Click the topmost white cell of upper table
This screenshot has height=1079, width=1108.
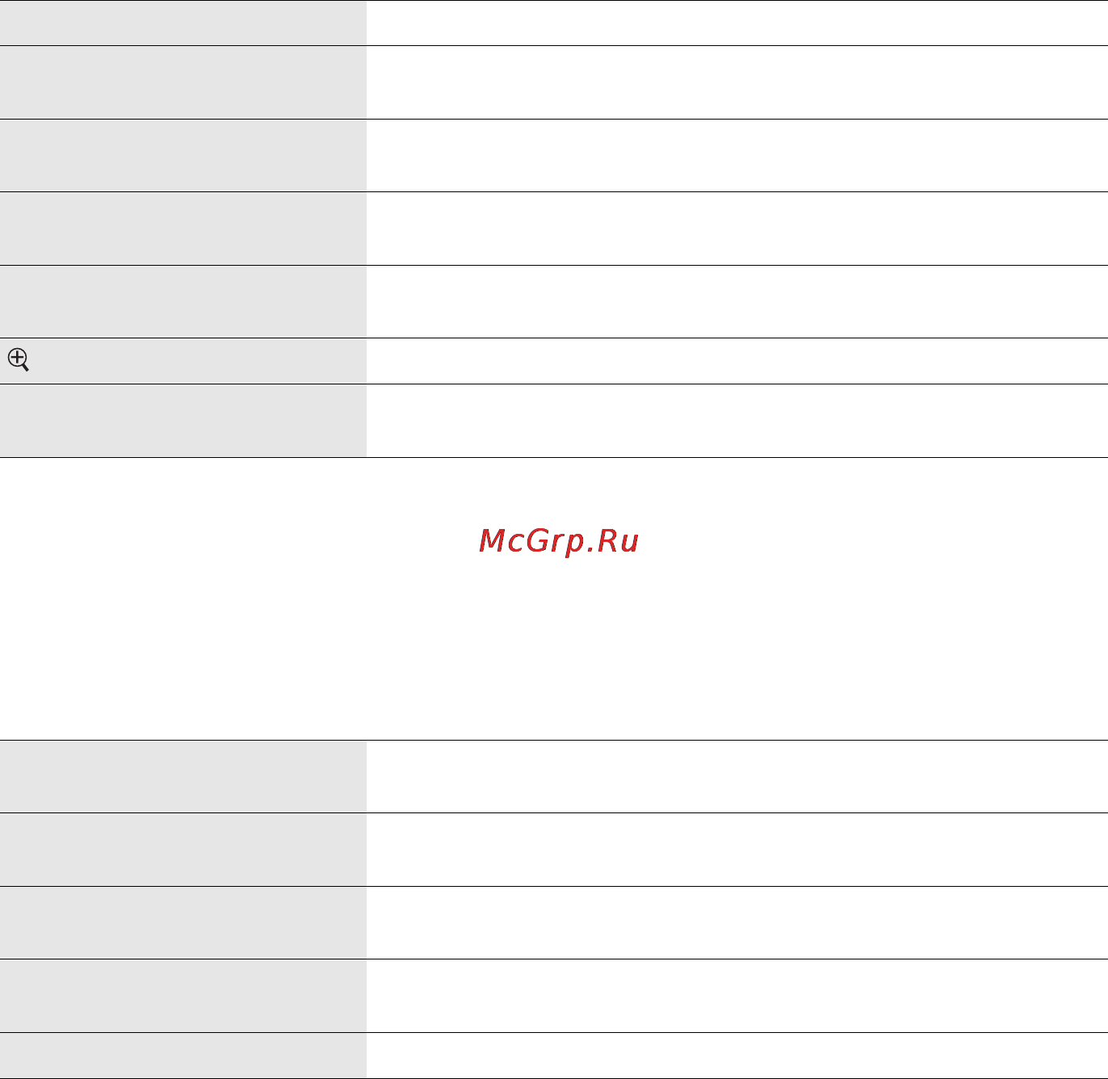(x=737, y=23)
